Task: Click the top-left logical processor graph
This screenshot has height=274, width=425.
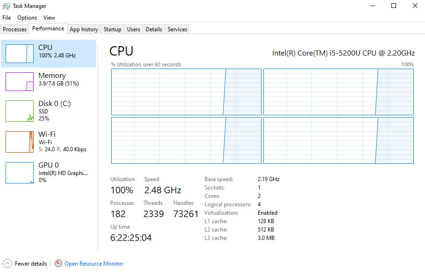Action: pyautogui.click(x=186, y=92)
